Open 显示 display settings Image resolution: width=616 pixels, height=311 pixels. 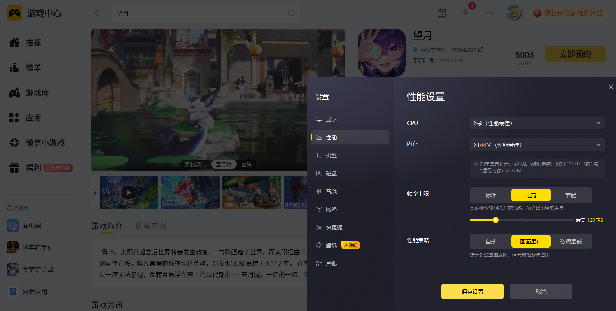click(x=350, y=119)
